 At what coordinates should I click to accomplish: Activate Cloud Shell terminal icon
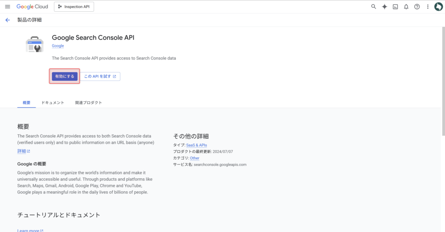(395, 7)
